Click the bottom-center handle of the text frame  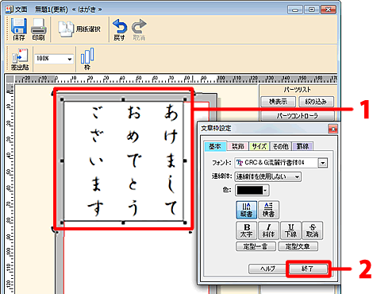coord(123,223)
